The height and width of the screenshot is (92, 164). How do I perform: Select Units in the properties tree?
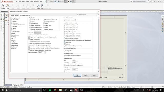pyautogui.click(x=12, y=38)
